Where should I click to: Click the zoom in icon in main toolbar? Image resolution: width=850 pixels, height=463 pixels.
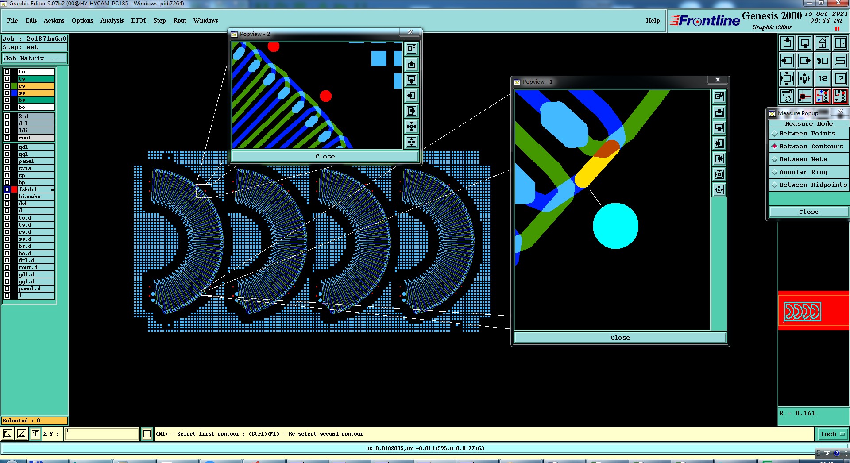(x=787, y=78)
